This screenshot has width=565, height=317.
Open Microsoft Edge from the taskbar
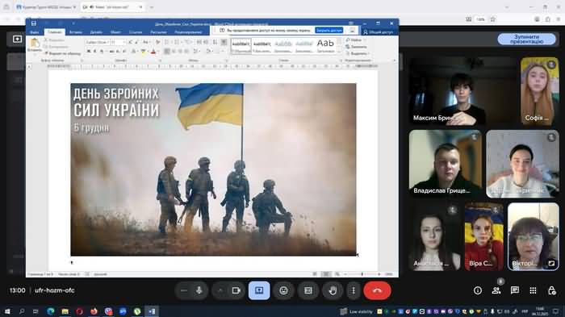(x=50, y=311)
